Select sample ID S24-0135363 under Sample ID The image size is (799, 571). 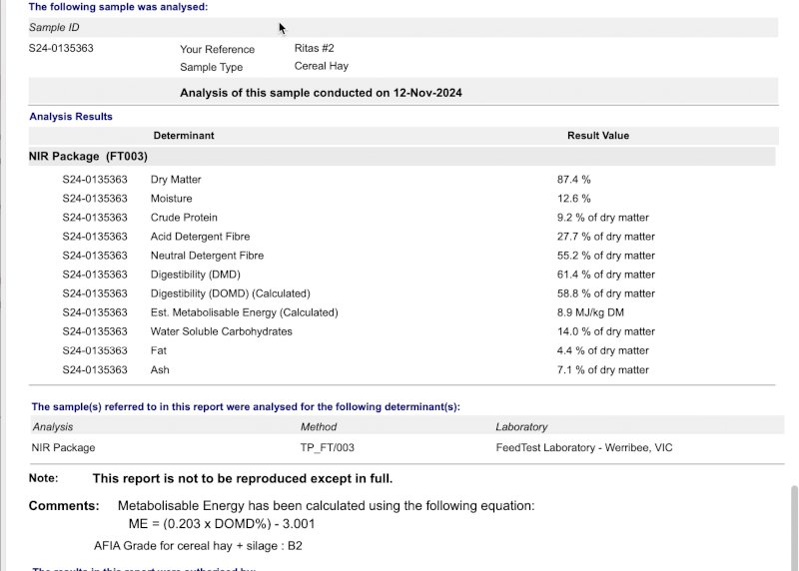point(61,48)
